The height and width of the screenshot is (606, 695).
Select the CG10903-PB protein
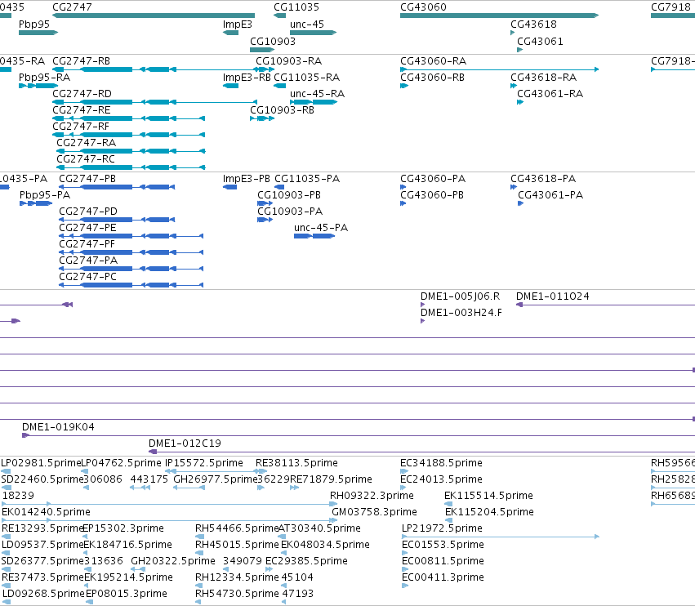click(x=265, y=203)
